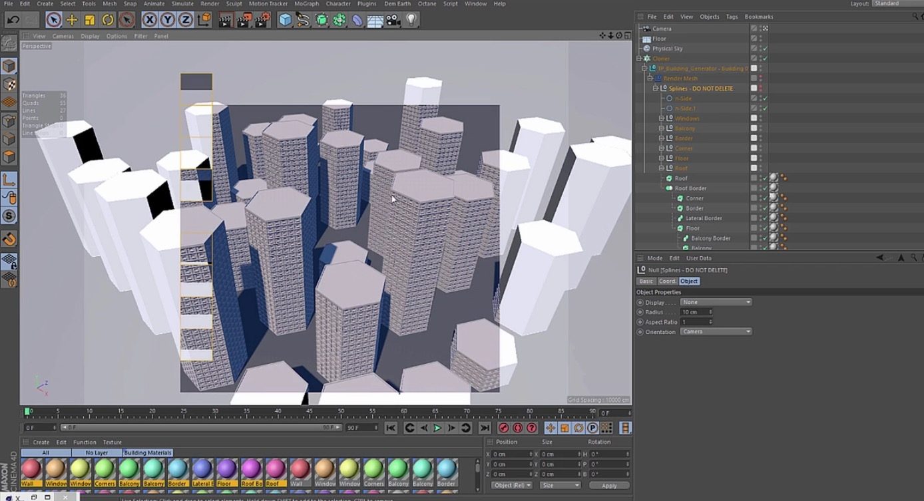This screenshot has width=924, height=501.
Task: Click the Play Forwards button
Action: (x=437, y=428)
